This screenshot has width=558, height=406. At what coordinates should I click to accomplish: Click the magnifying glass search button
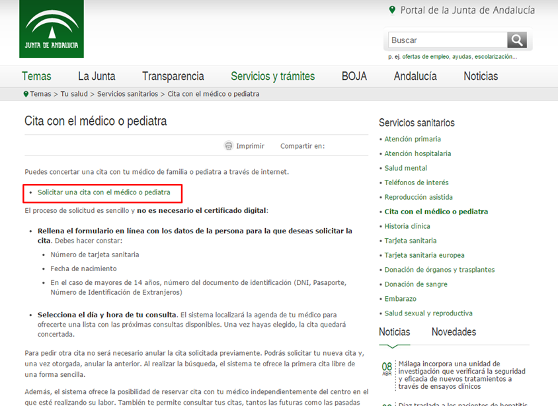pos(517,40)
